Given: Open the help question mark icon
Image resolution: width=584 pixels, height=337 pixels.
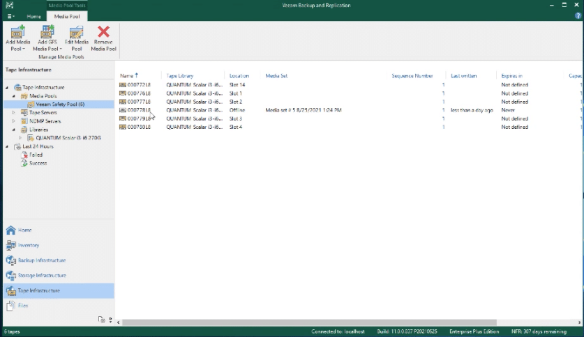Looking at the screenshot, I should 578,16.
